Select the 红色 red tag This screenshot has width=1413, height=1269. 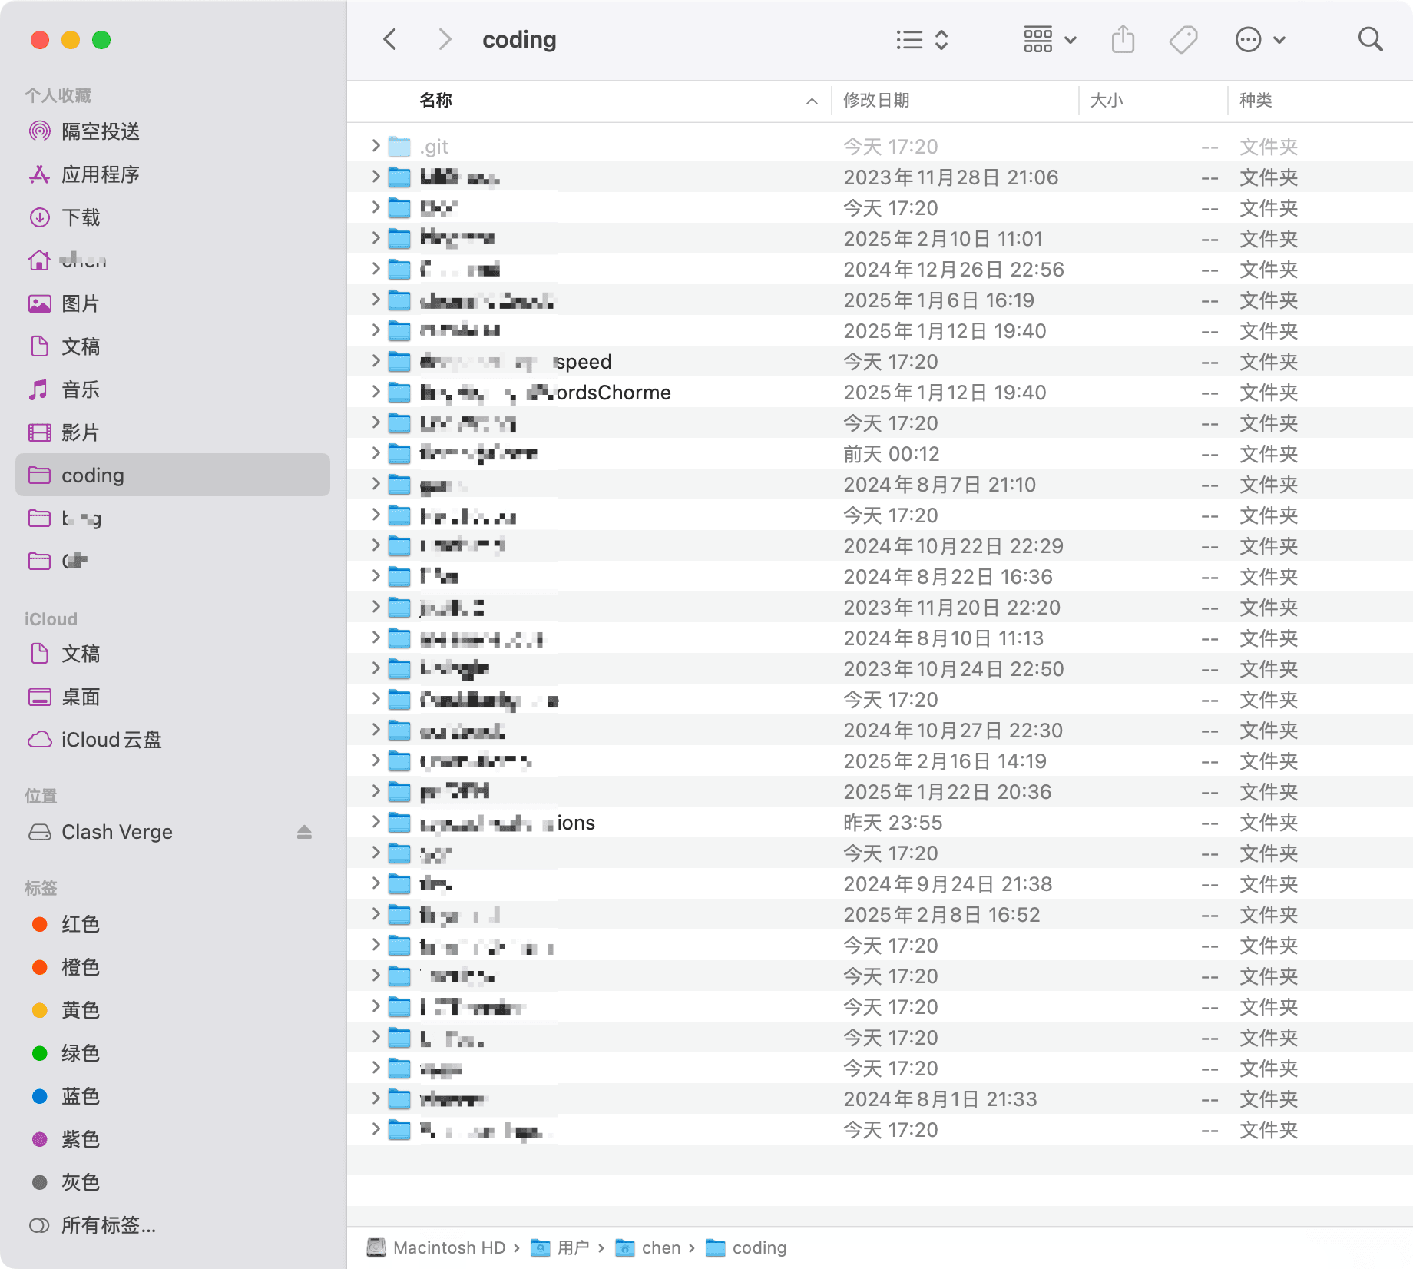tap(80, 924)
